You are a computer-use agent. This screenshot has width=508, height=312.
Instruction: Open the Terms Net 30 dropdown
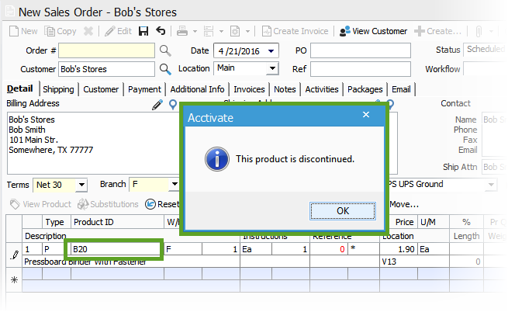click(x=81, y=185)
